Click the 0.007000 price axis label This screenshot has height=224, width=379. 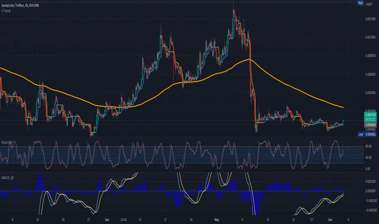coord(370,37)
